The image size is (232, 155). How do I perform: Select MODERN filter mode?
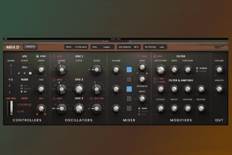tap(197, 68)
